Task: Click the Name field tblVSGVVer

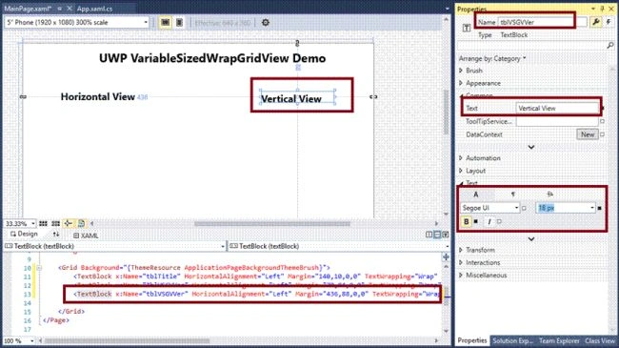Action: click(542, 22)
